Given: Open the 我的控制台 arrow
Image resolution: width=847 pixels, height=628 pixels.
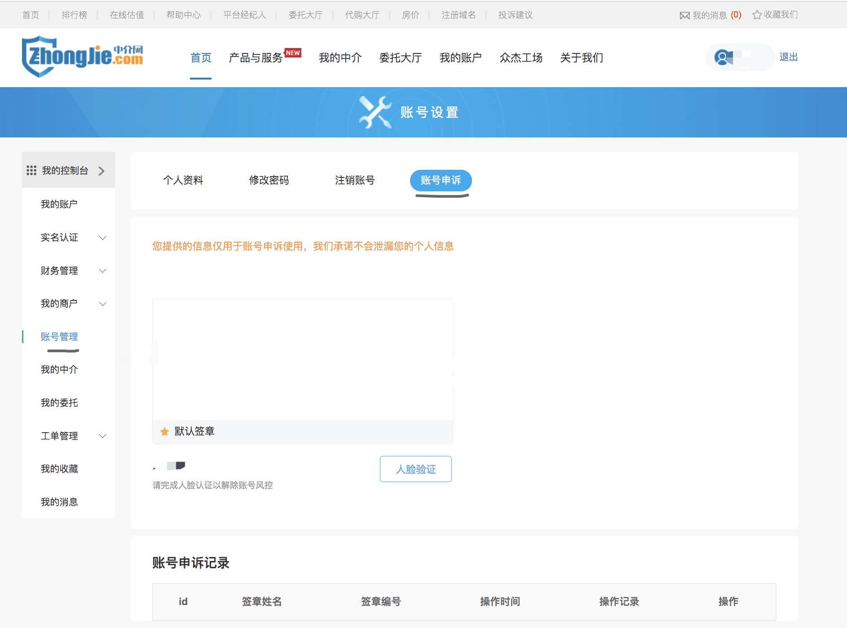Looking at the screenshot, I should (x=101, y=171).
